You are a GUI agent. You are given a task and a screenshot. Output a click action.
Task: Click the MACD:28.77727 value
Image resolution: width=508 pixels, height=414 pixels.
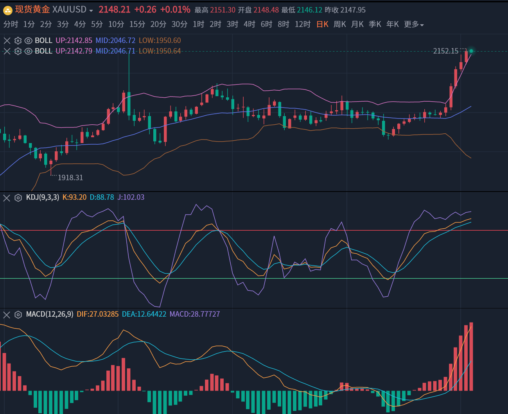[195, 314]
